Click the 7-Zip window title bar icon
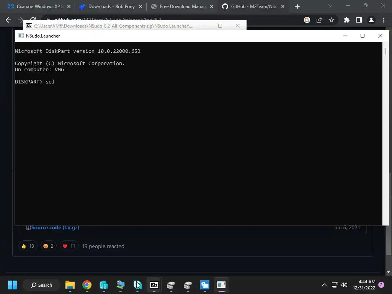This screenshot has height=294, width=392. pyautogui.click(x=29, y=26)
